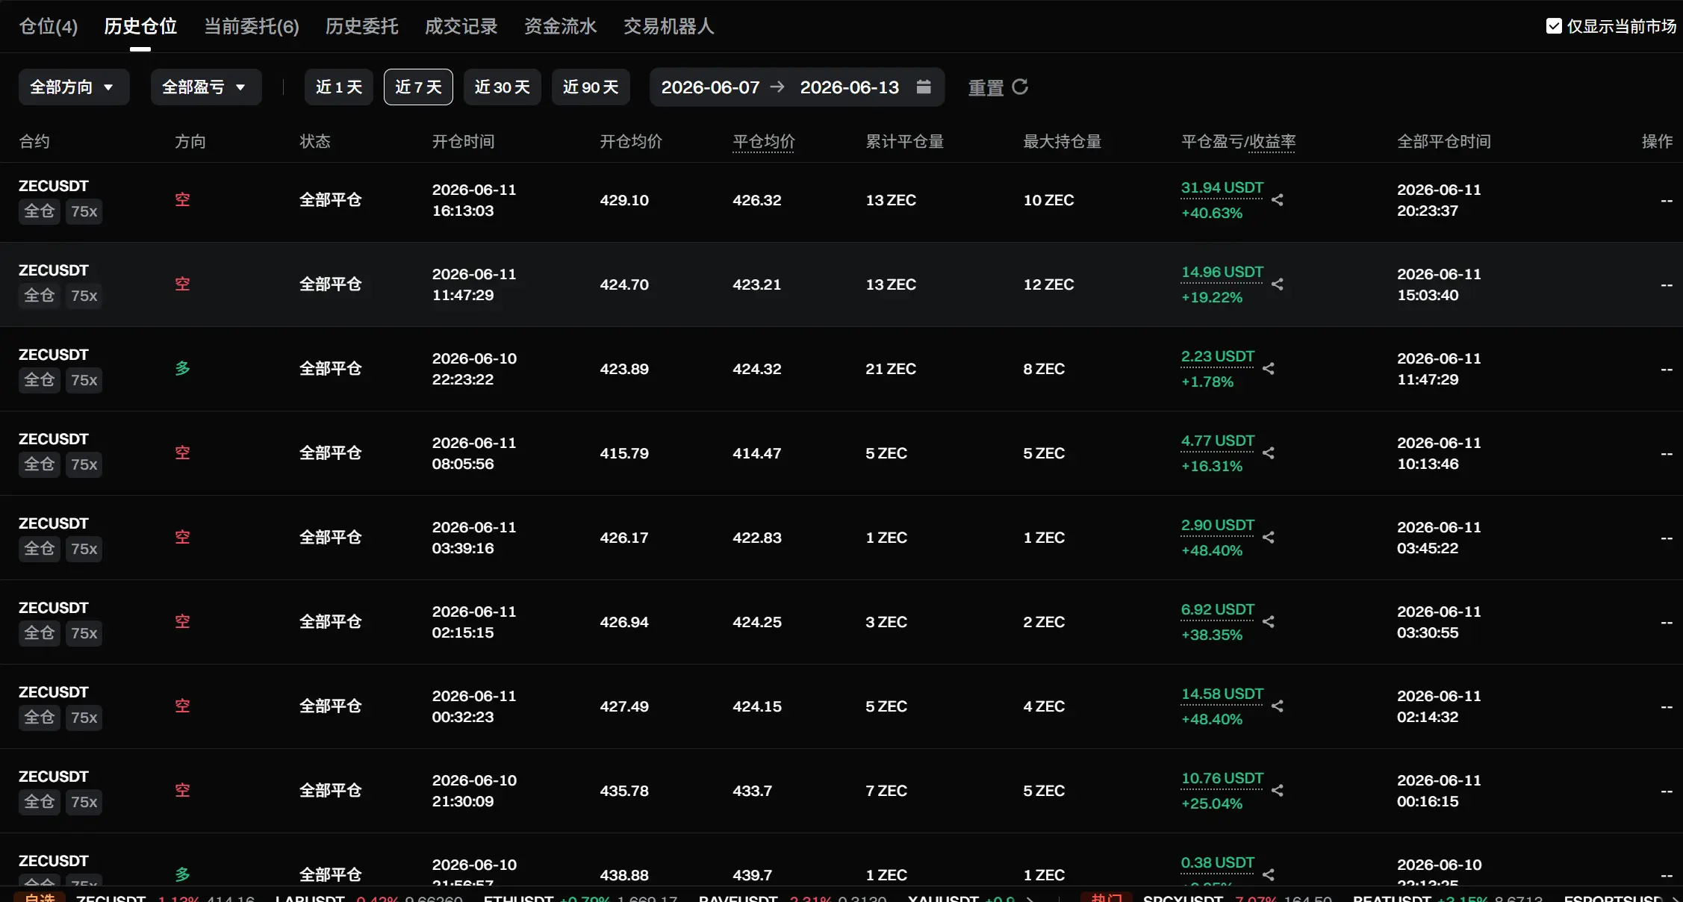Image resolution: width=1683 pixels, height=902 pixels.
Task: Click the 31.94 USDT profit value
Action: click(1222, 187)
